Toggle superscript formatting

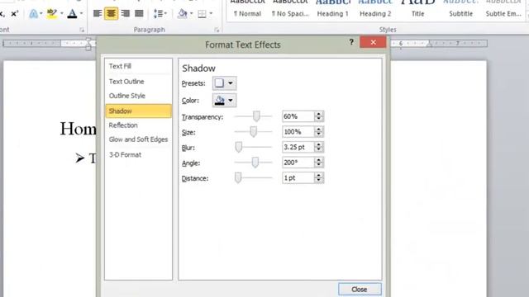(15, 14)
